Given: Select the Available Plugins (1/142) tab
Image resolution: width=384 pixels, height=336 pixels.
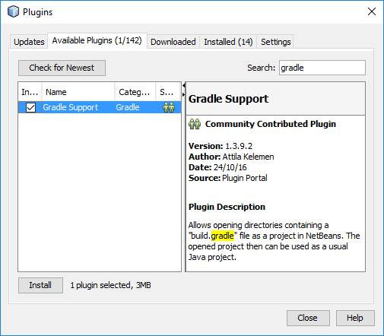Looking at the screenshot, I should click(x=97, y=40).
